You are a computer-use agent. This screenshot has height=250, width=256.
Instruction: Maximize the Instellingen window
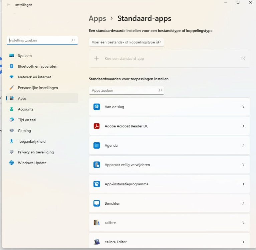(x=238, y=2)
